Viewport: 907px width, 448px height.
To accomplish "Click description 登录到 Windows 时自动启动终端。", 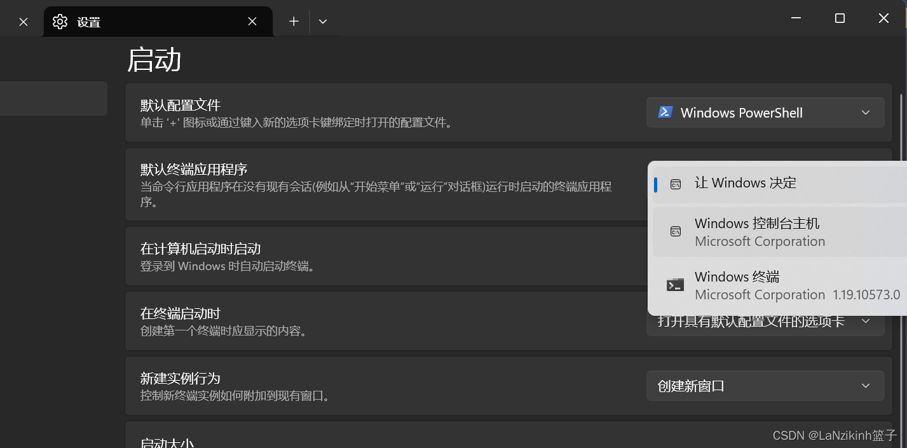I will (x=228, y=266).
